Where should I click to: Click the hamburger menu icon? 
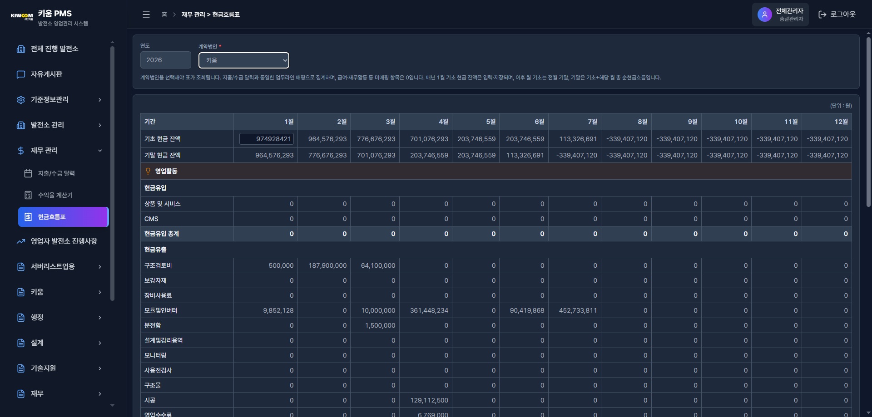pos(146,15)
